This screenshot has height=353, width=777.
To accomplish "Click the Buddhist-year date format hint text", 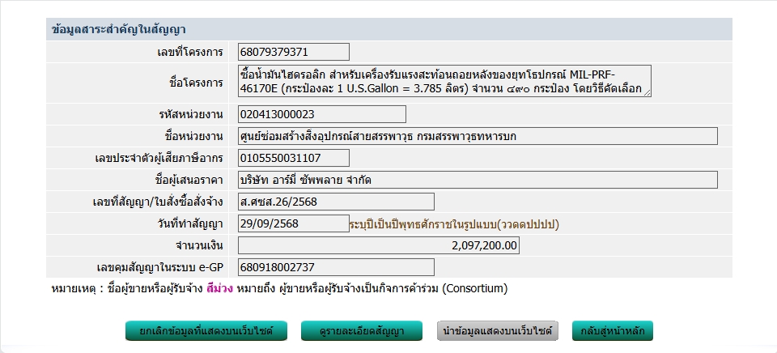I will coord(454,223).
